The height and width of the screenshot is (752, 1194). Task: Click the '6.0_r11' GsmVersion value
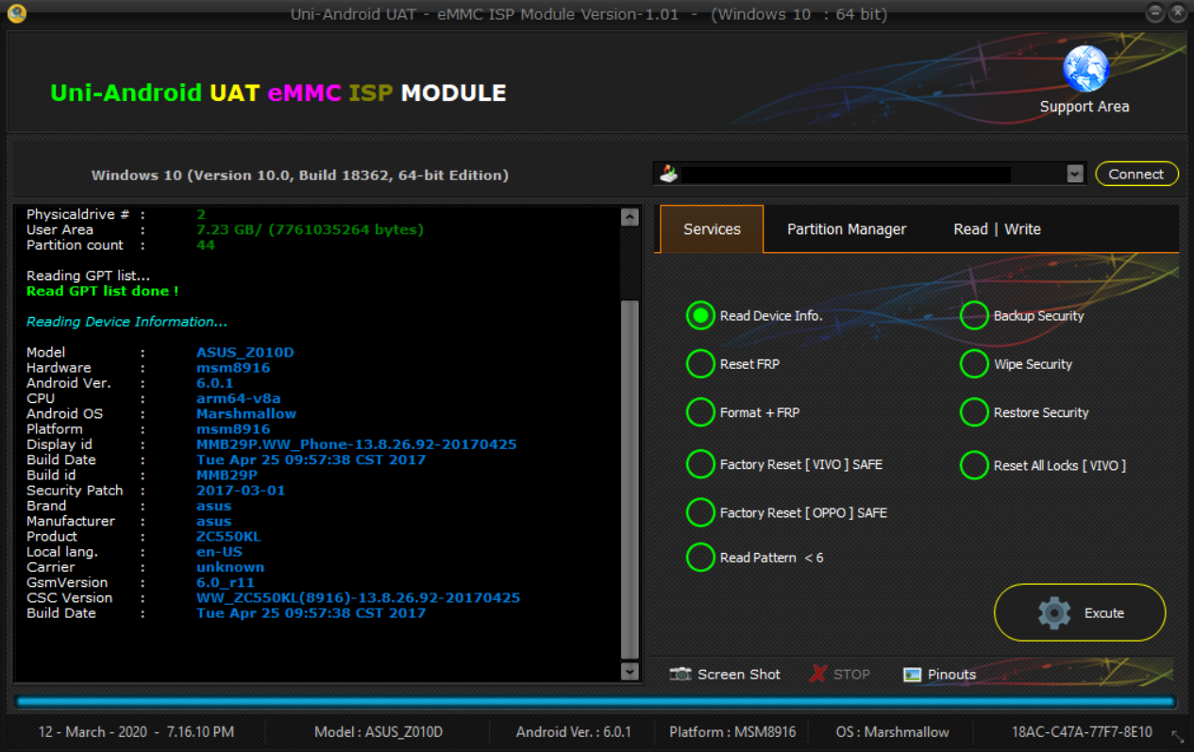[226, 582]
